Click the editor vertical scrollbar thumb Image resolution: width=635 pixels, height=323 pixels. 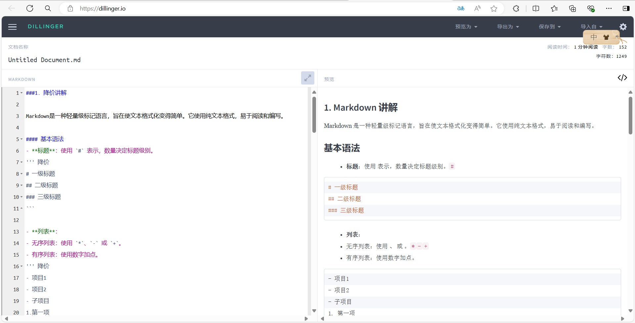[x=314, y=115]
